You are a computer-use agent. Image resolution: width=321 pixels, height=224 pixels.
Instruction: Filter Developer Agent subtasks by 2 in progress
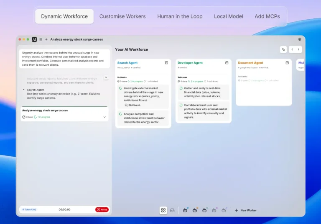click(x=196, y=82)
